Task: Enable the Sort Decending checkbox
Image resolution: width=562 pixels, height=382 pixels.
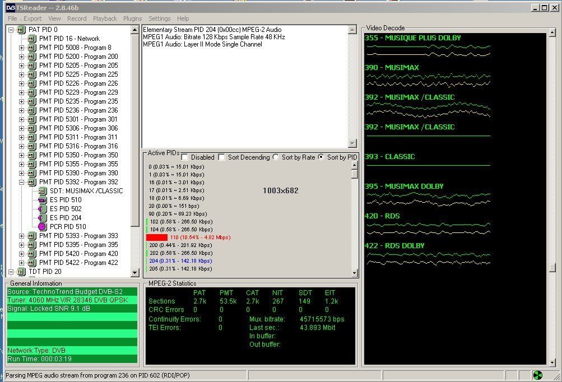Action: point(221,157)
